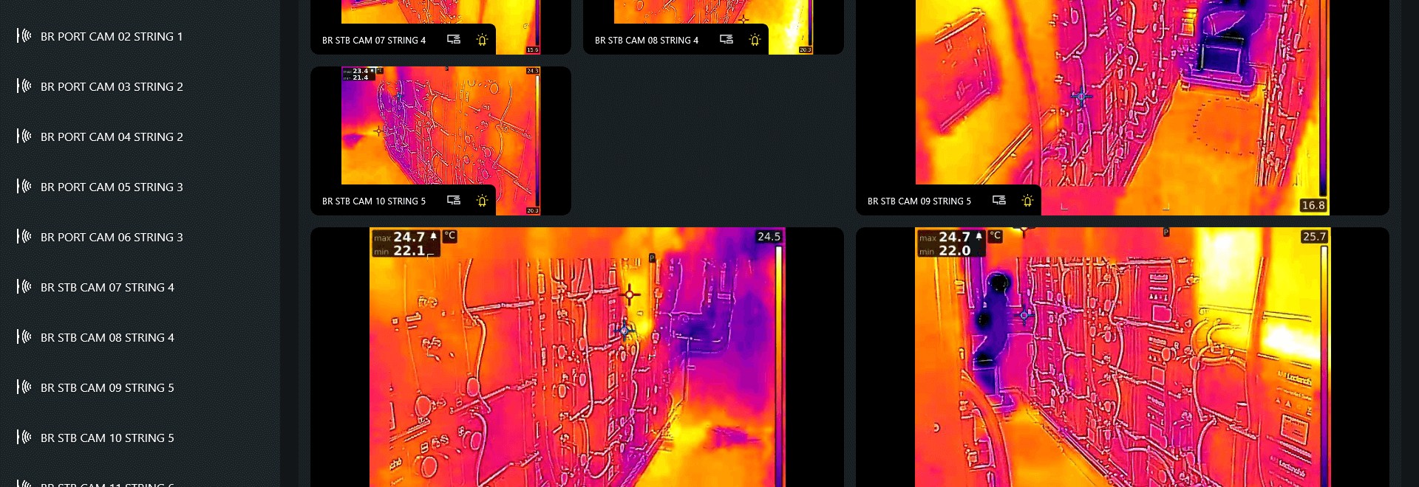
Task: Select BR PORT CAM 03 STRING 2
Action: (111, 86)
